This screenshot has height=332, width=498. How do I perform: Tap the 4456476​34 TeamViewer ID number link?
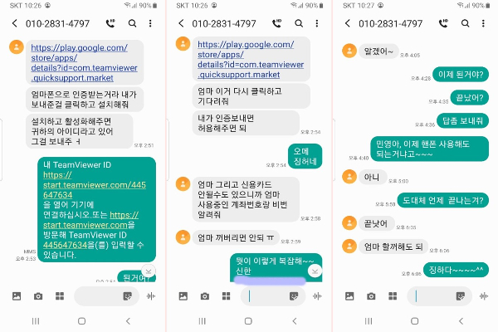pos(65,245)
